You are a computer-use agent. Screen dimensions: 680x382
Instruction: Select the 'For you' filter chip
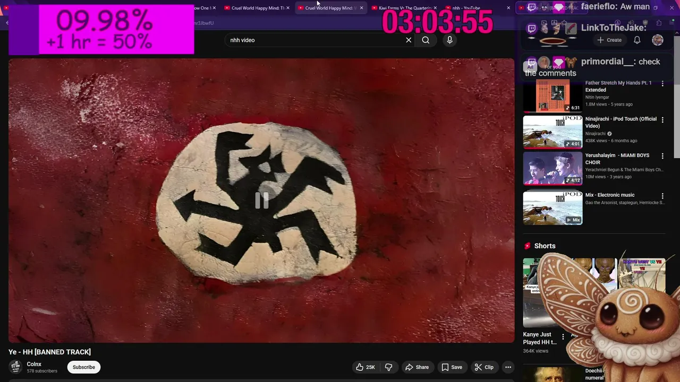point(552,67)
